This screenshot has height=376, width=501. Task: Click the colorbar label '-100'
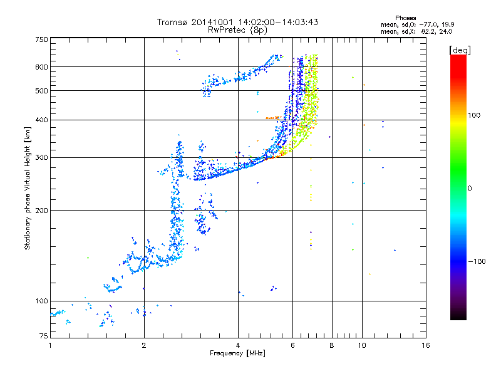477,261
